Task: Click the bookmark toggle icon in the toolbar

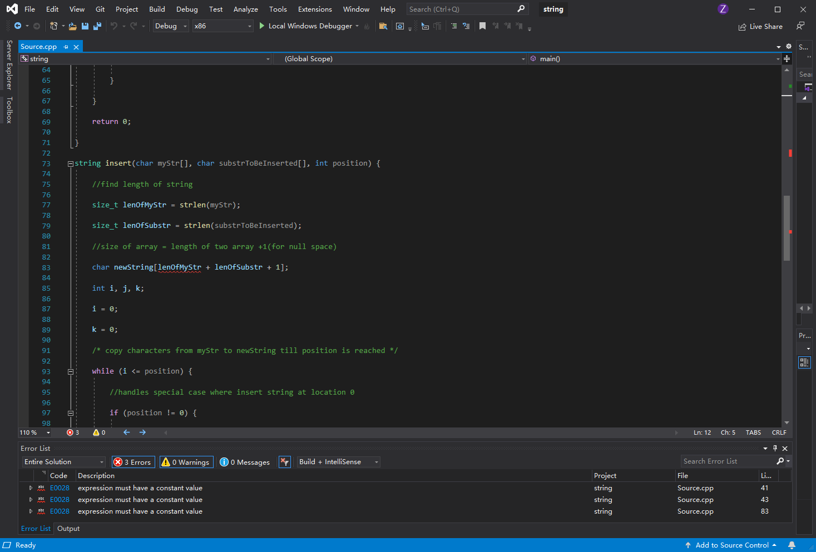Action: (482, 26)
